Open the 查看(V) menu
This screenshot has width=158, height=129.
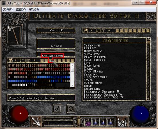tap(21, 9)
